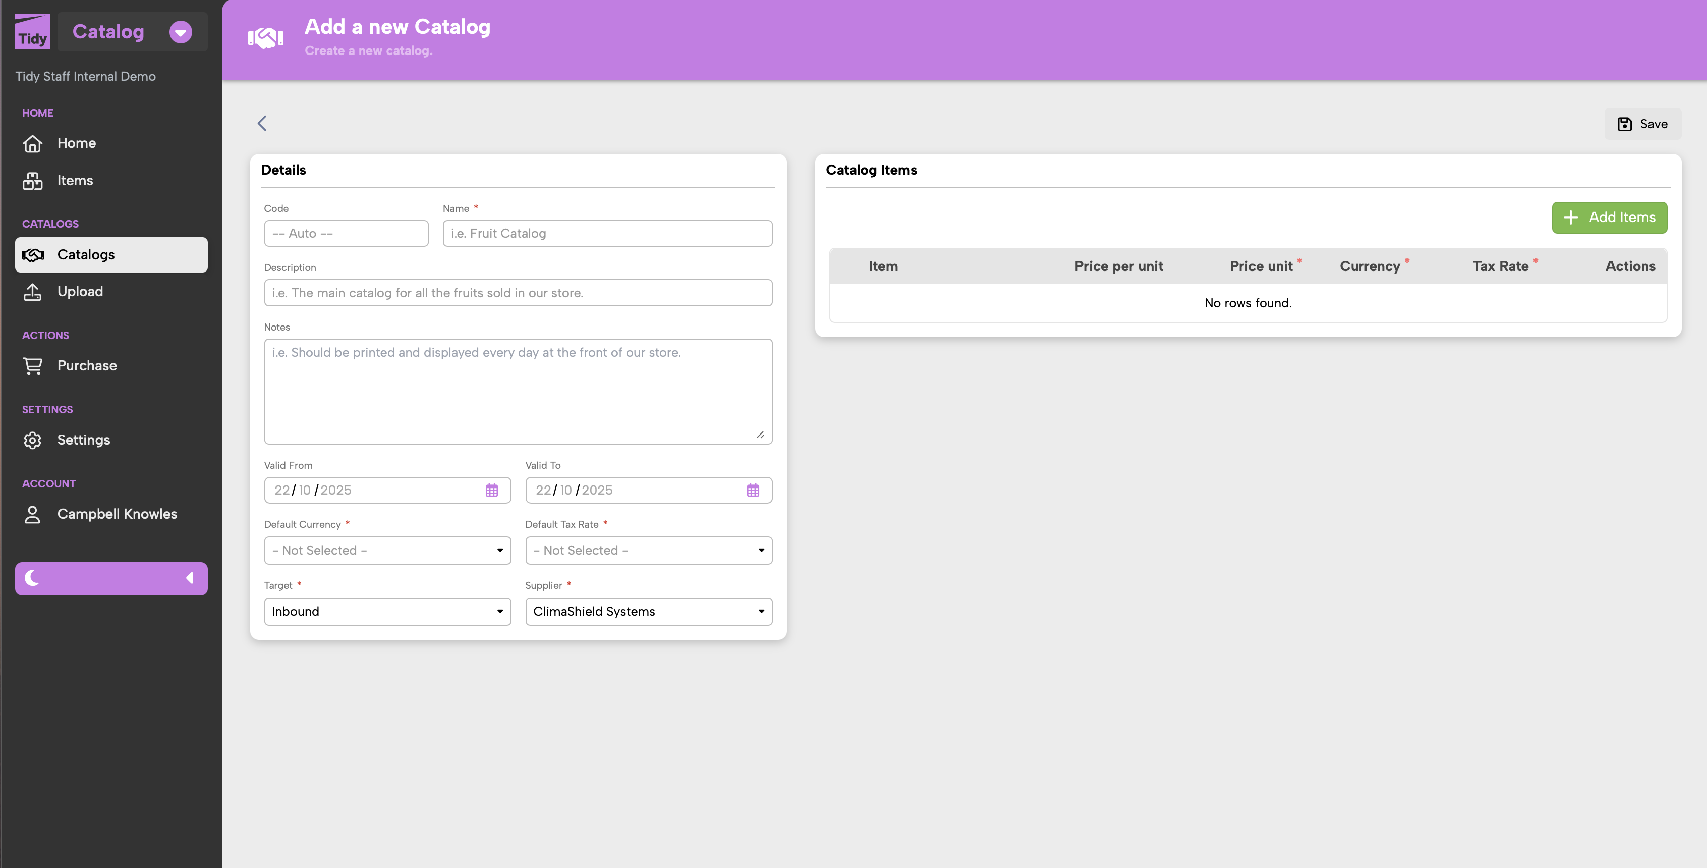Viewport: 1707px width, 868px height.
Task: Collapse the sidebar with the arrow toggle
Action: (x=190, y=578)
